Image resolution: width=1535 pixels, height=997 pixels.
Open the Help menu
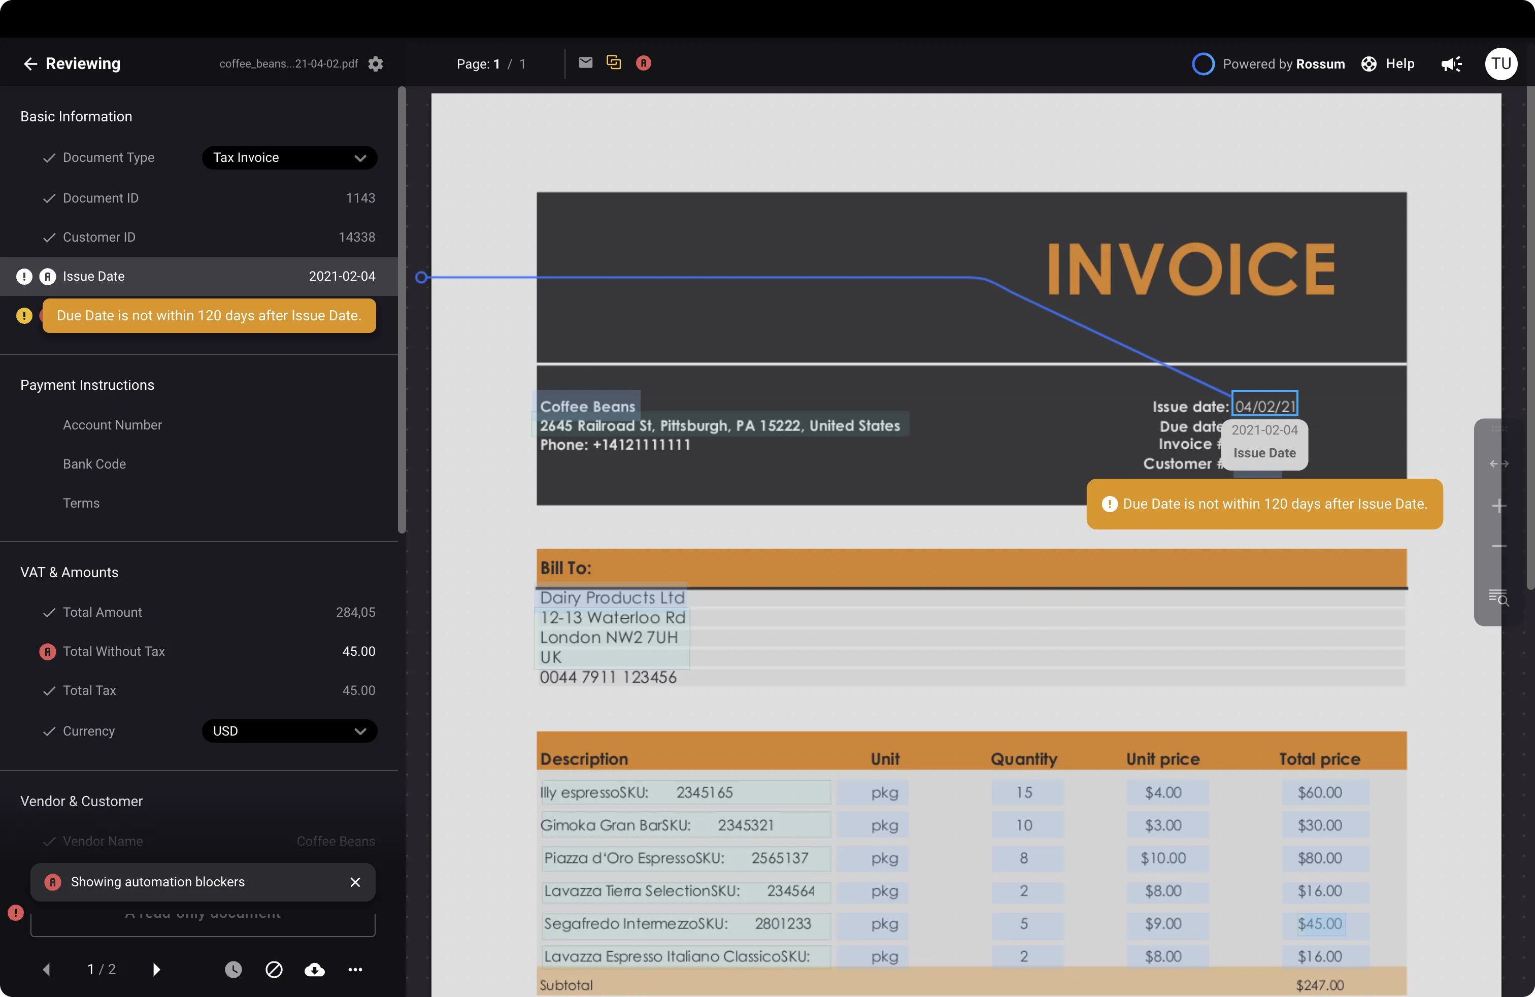[x=1387, y=64]
